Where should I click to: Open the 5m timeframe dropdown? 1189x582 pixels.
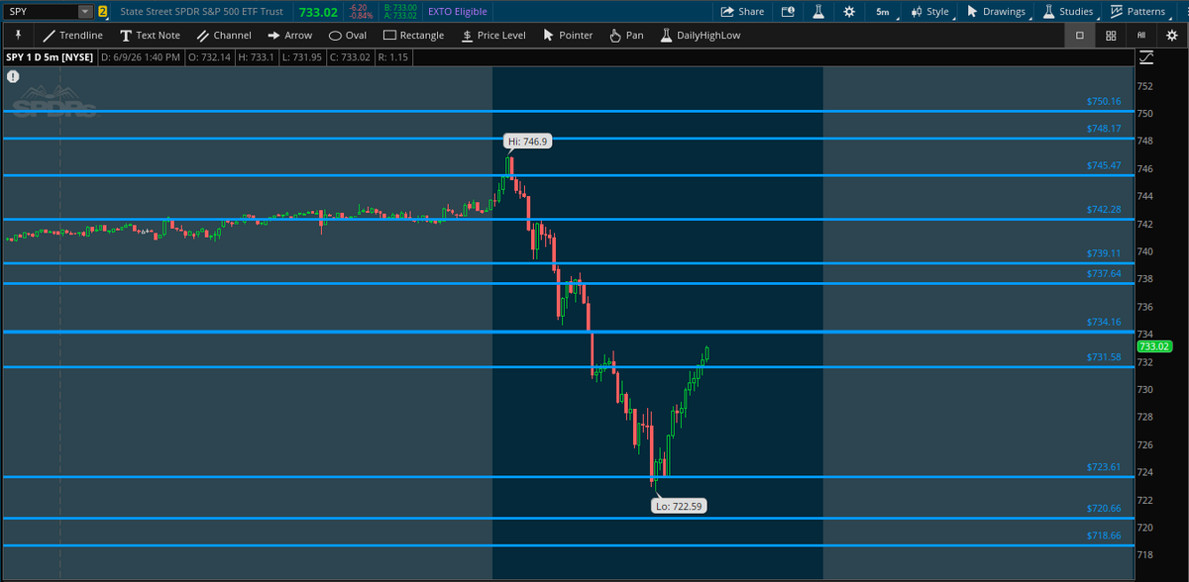click(x=882, y=12)
